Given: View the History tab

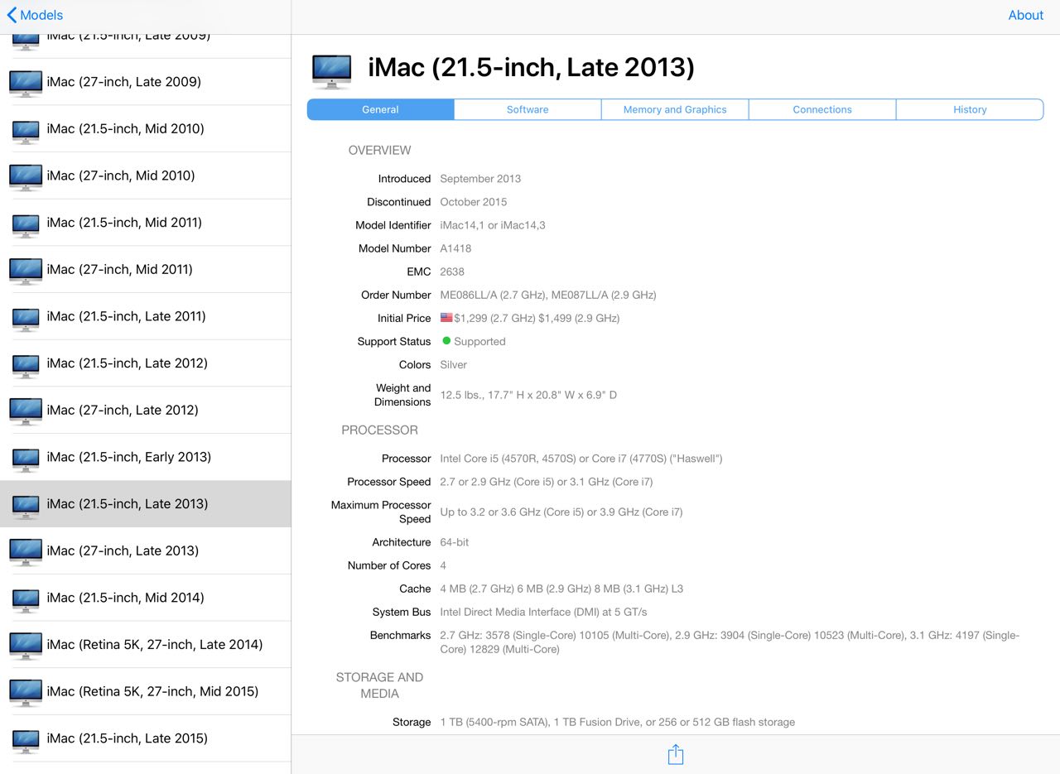Looking at the screenshot, I should pos(970,109).
